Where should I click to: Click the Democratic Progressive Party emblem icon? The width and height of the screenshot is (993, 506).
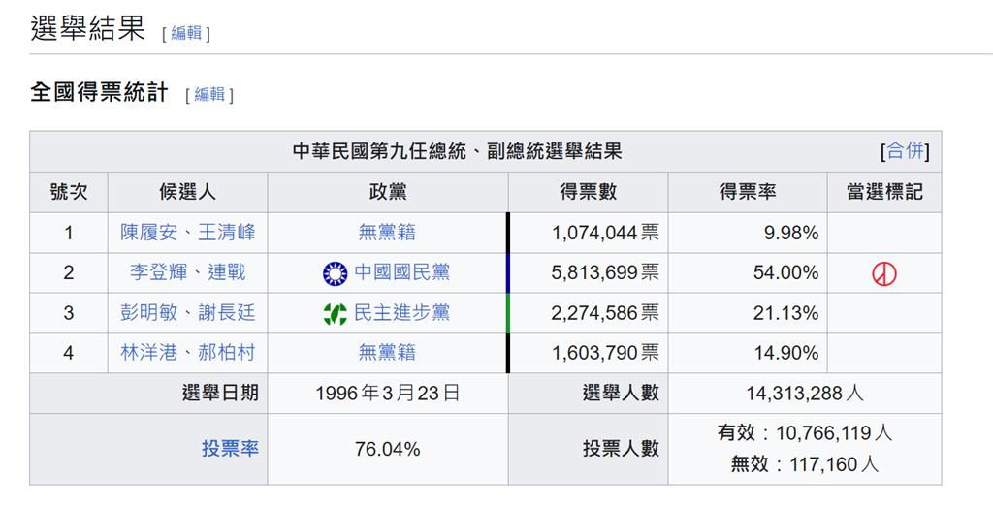tap(335, 313)
